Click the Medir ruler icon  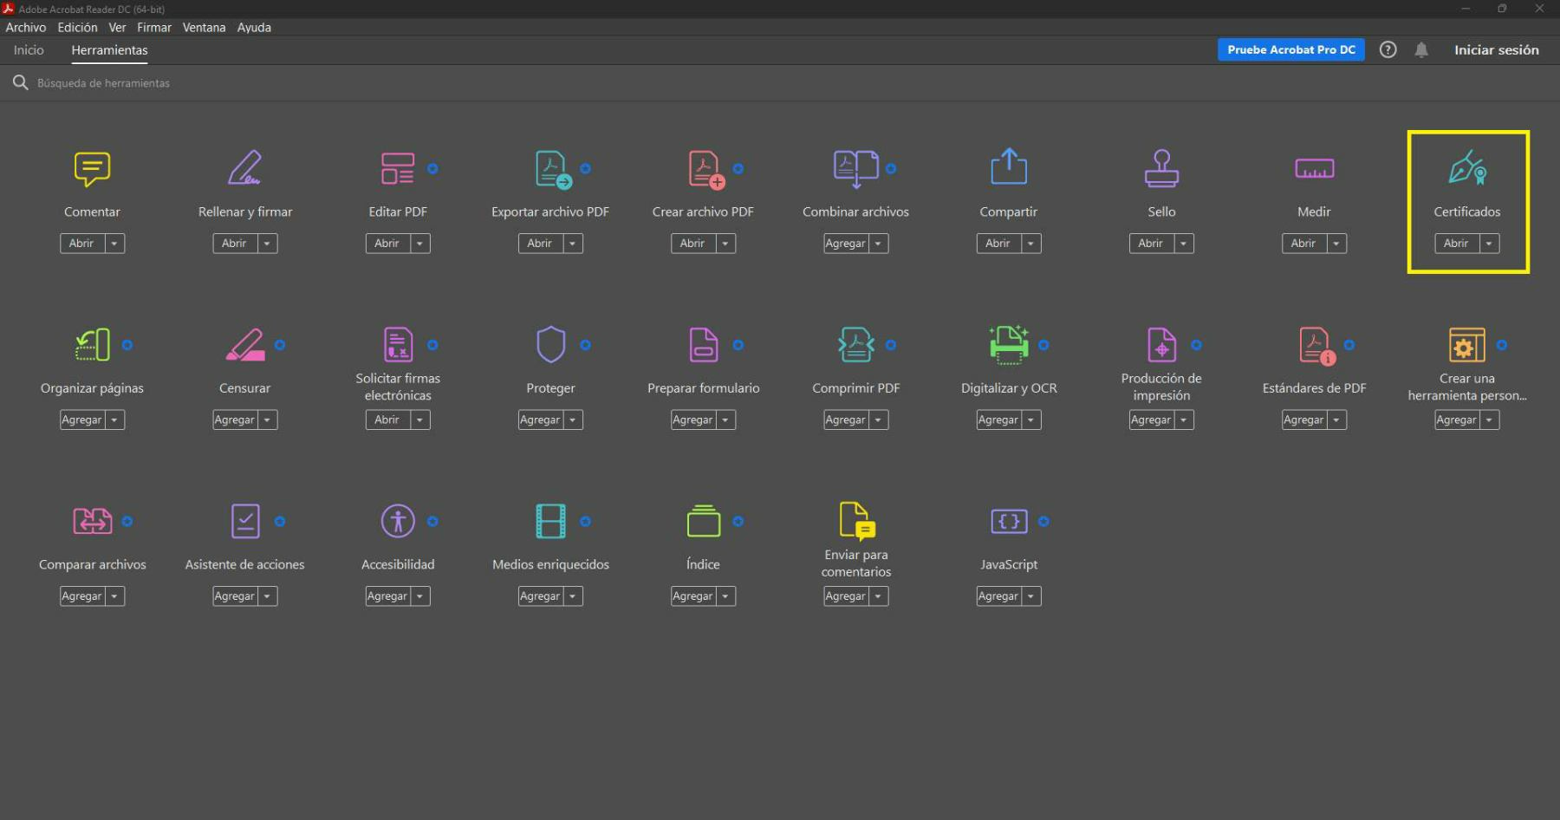[x=1314, y=168]
